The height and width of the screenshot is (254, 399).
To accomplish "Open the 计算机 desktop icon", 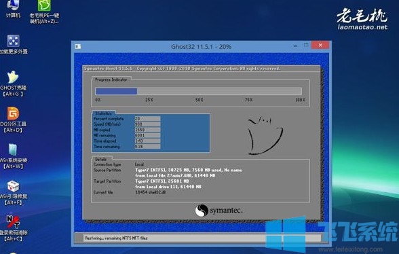I will 13,9.
